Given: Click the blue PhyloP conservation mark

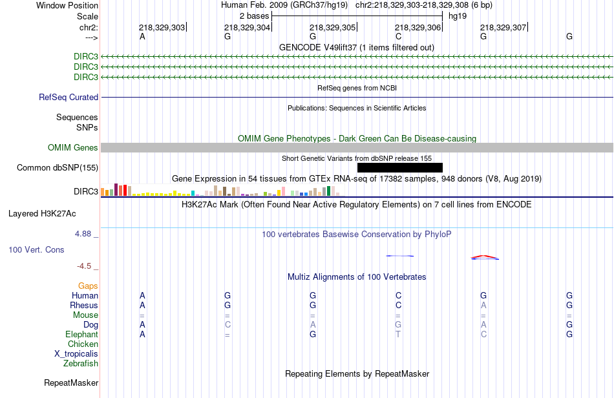Looking at the screenshot, I should coord(400,256).
